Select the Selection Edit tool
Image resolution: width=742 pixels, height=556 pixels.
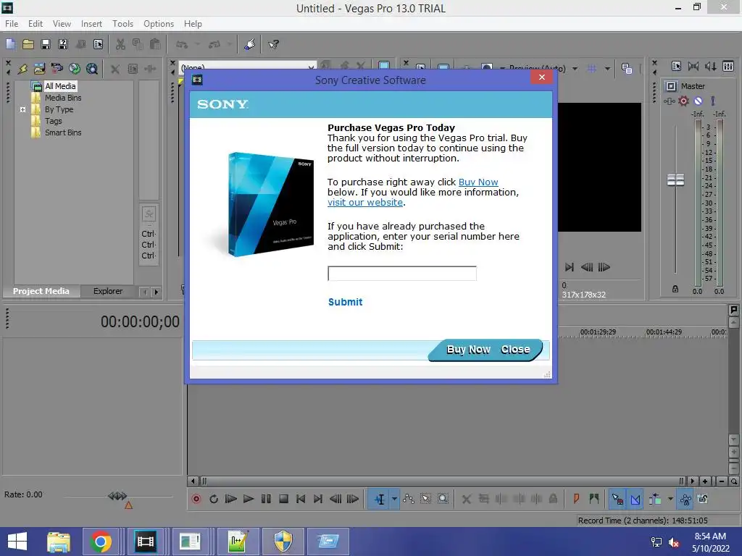(426, 499)
